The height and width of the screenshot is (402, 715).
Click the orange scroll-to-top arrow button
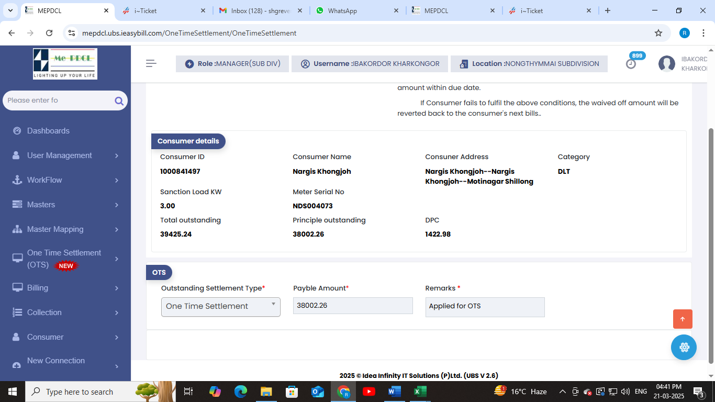point(683,319)
